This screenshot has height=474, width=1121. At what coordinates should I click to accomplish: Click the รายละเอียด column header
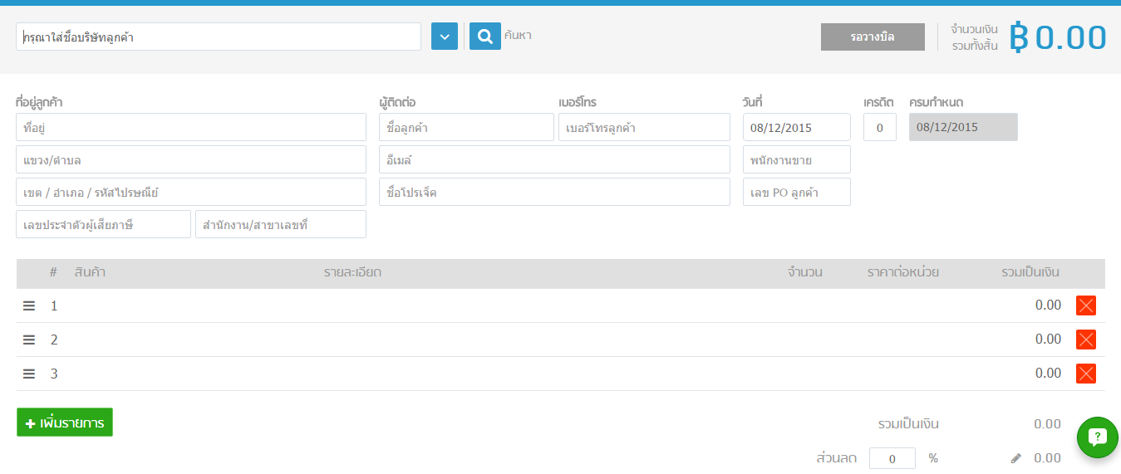[353, 272]
